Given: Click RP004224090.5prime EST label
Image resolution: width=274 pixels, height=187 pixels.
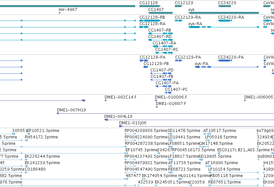Looking at the screenshot, I should click(146, 137).
